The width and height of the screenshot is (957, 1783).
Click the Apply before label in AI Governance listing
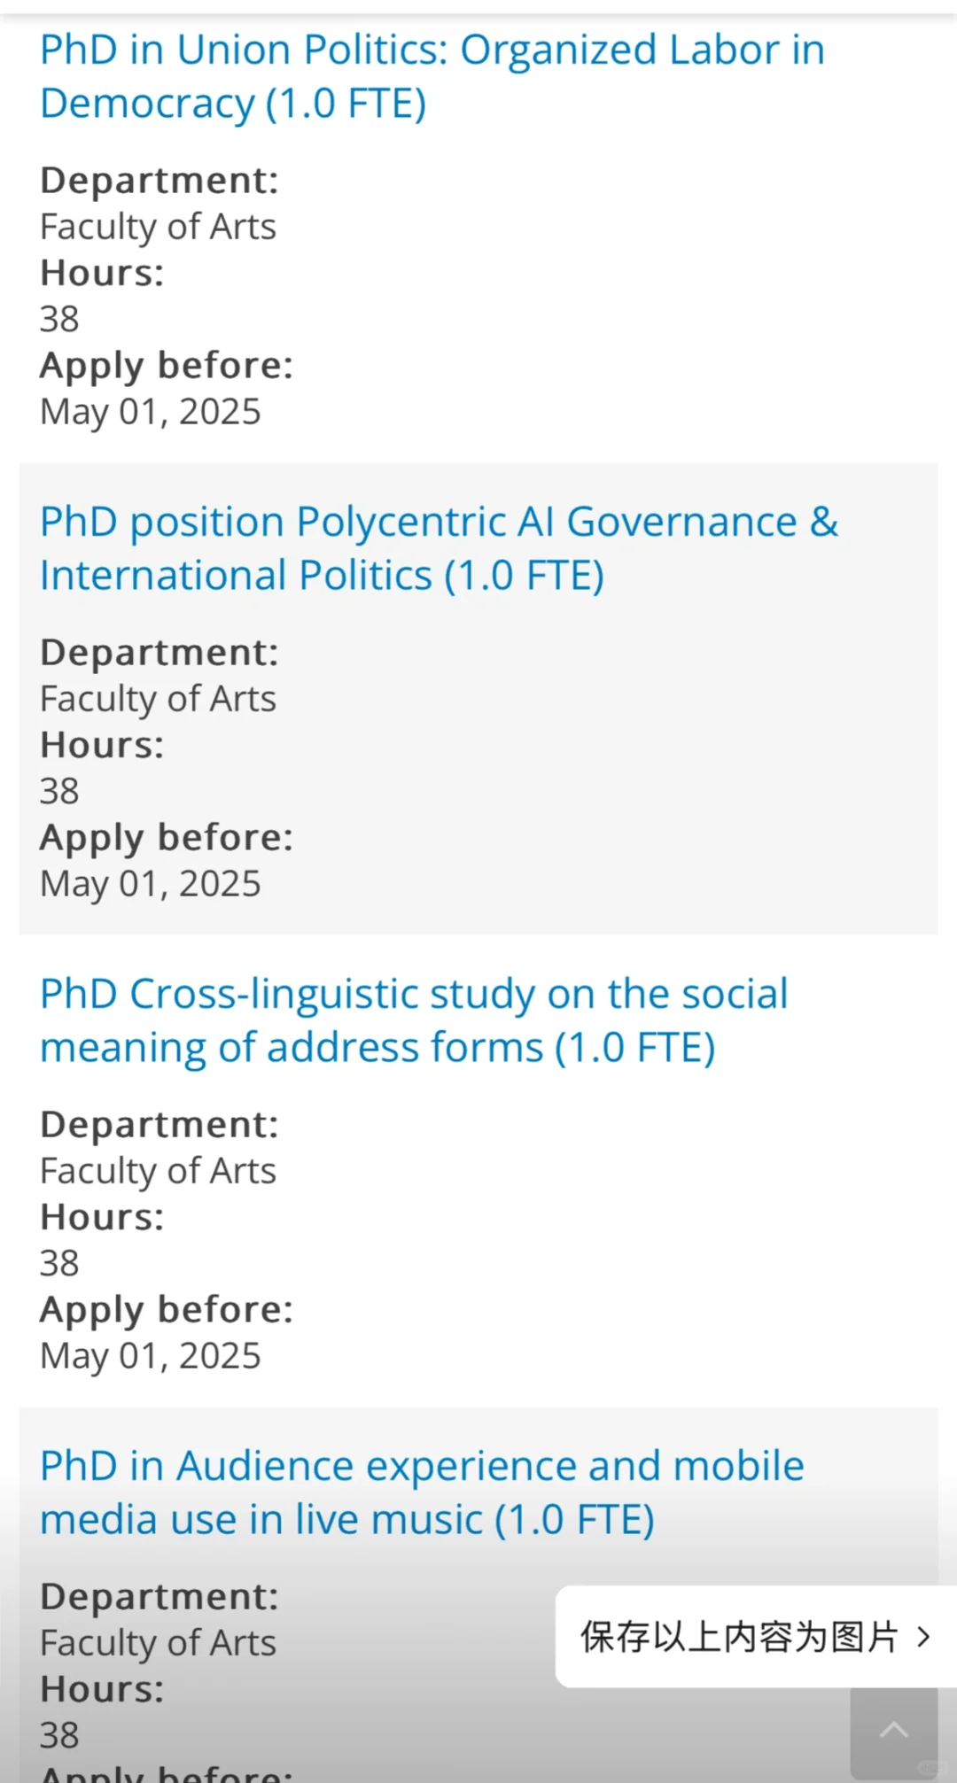167,838
